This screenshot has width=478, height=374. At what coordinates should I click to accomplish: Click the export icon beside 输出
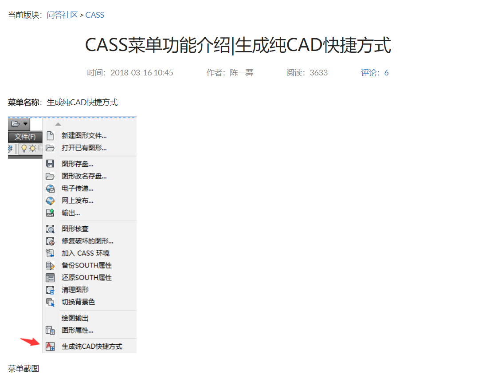point(50,213)
